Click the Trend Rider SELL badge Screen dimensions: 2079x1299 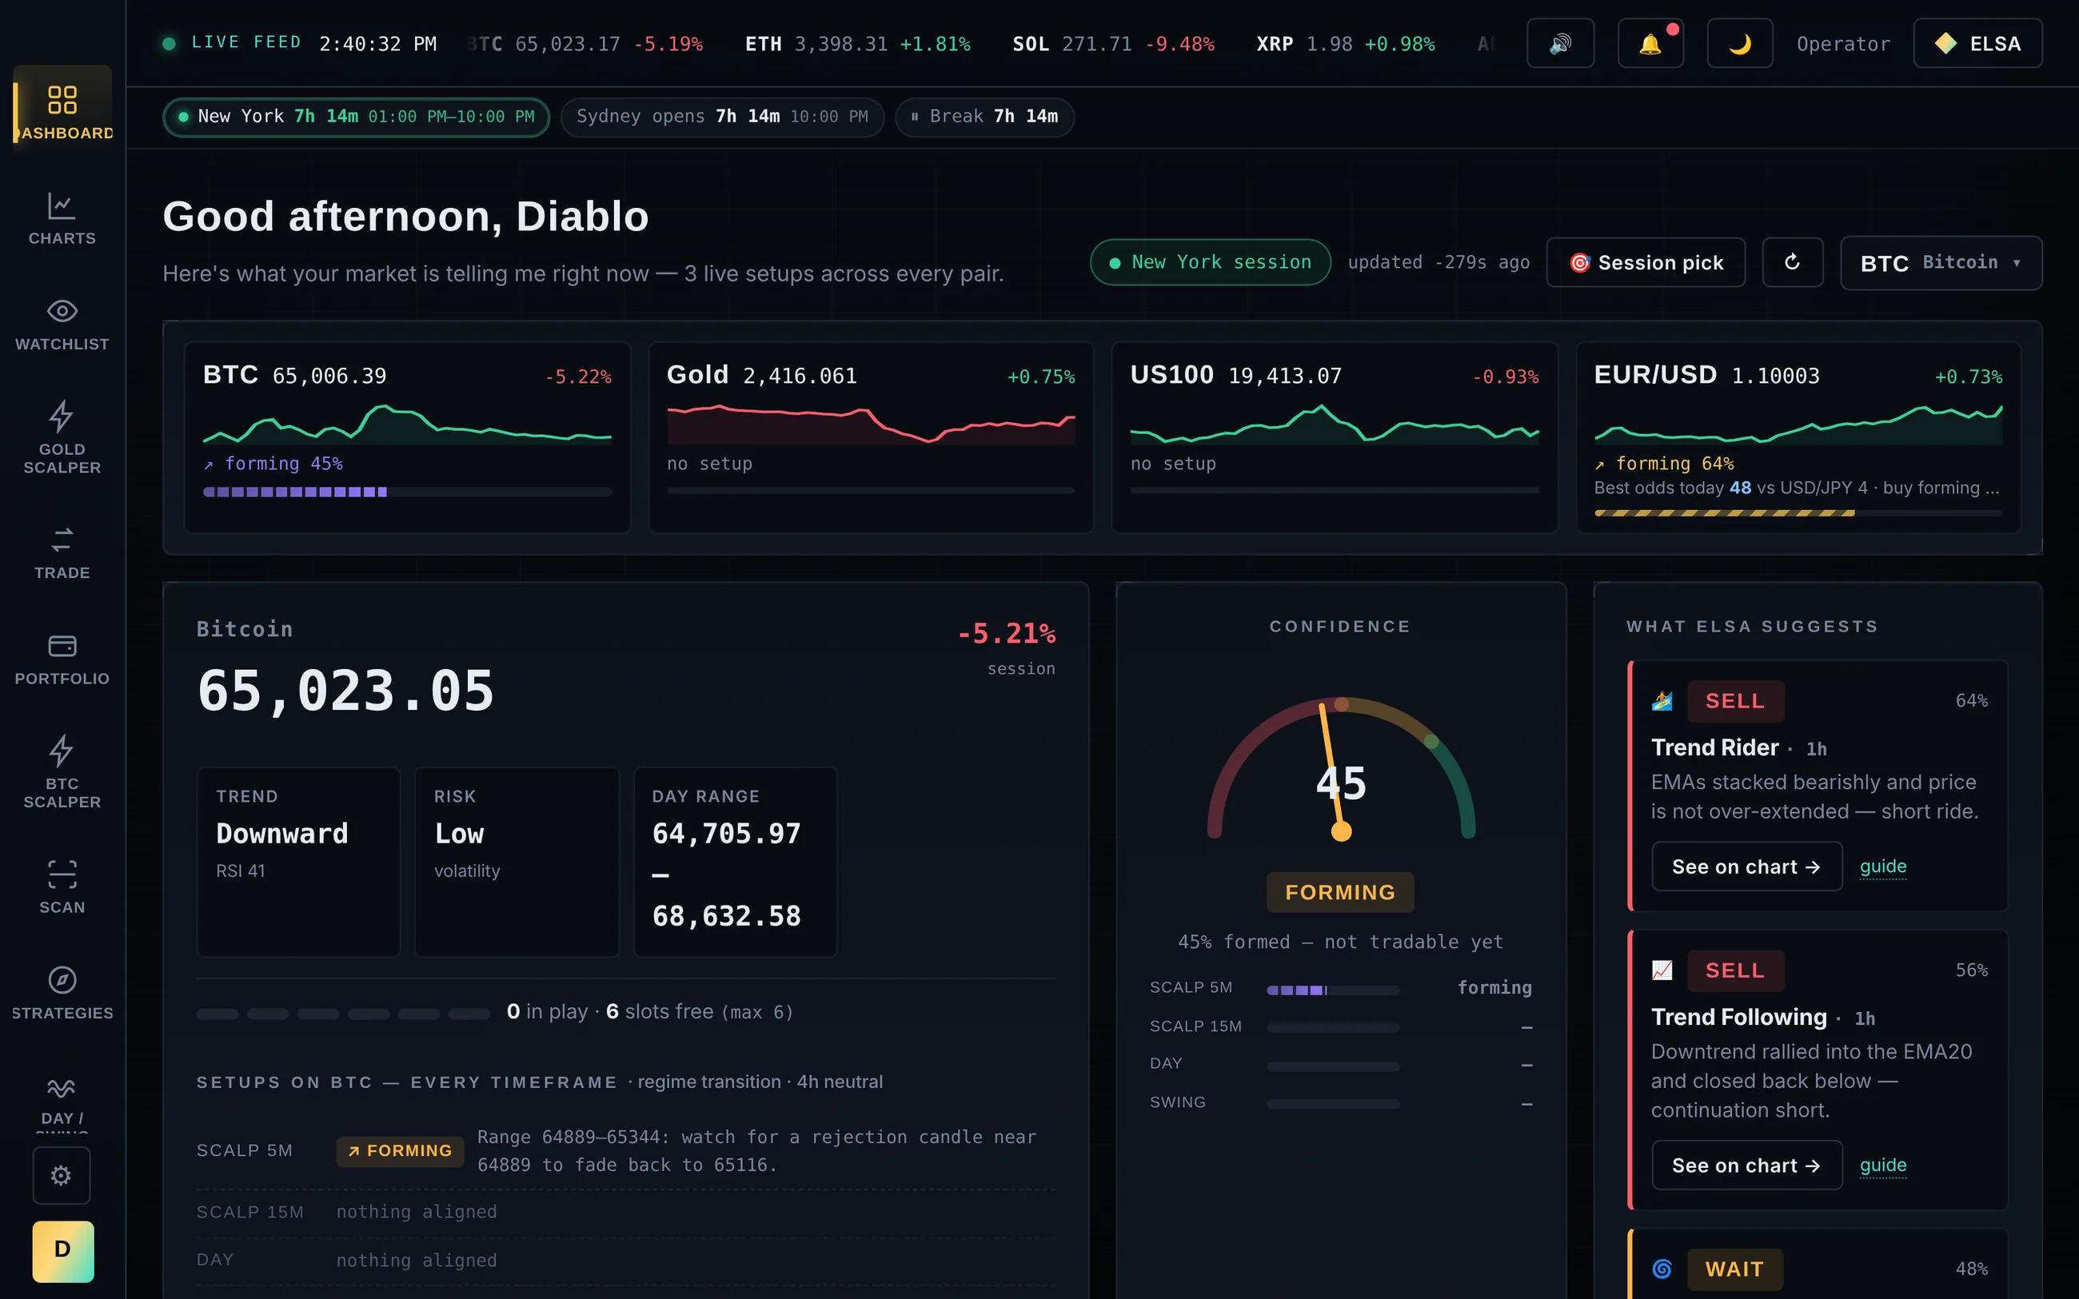click(1735, 701)
